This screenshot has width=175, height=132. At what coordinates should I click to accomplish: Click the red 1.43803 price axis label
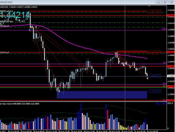point(171,100)
